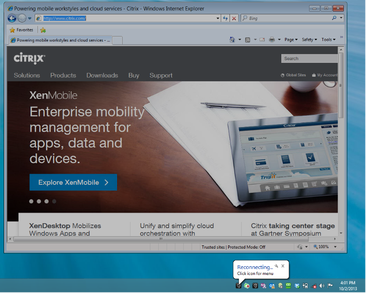Open the Page dropdown menu

(291, 40)
